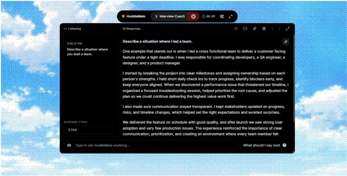Stop the Interview Coach recording
The image size is (347, 176).
194,16
